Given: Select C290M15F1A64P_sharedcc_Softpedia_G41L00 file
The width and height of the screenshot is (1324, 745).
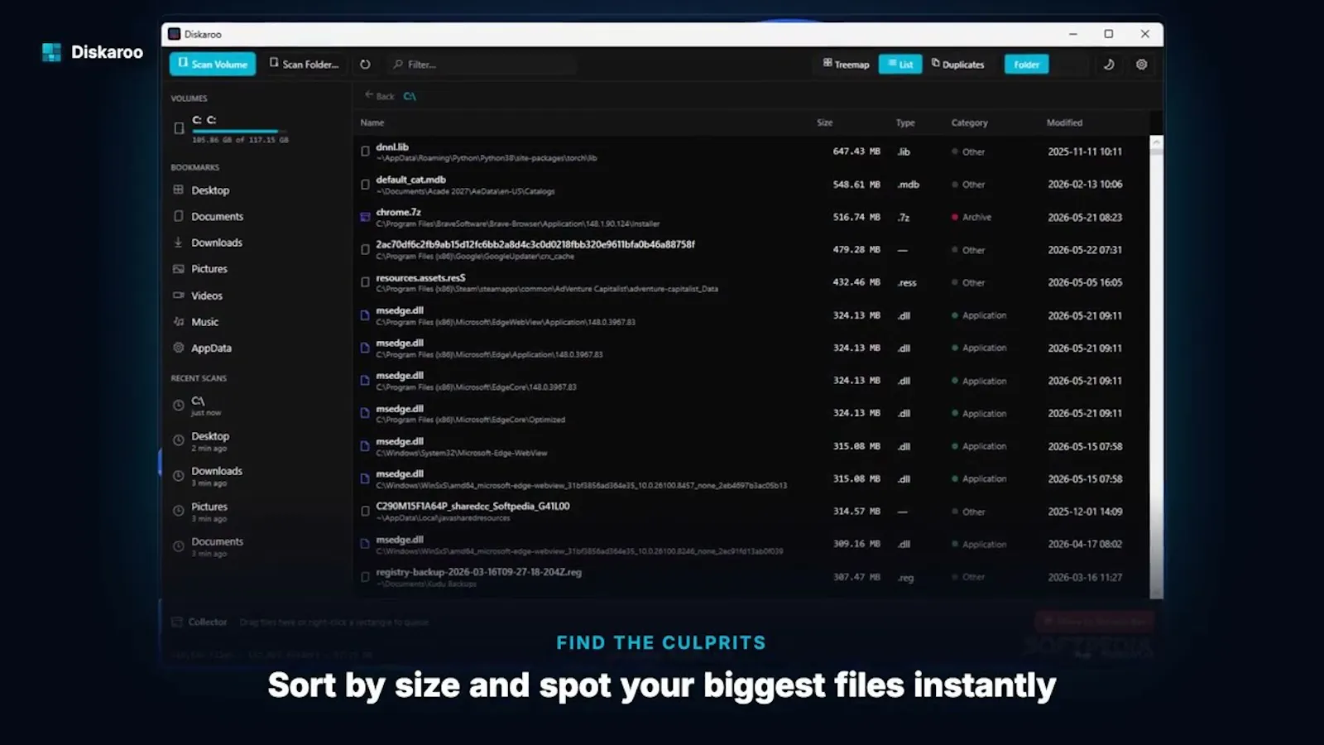Looking at the screenshot, I should (751, 512).
